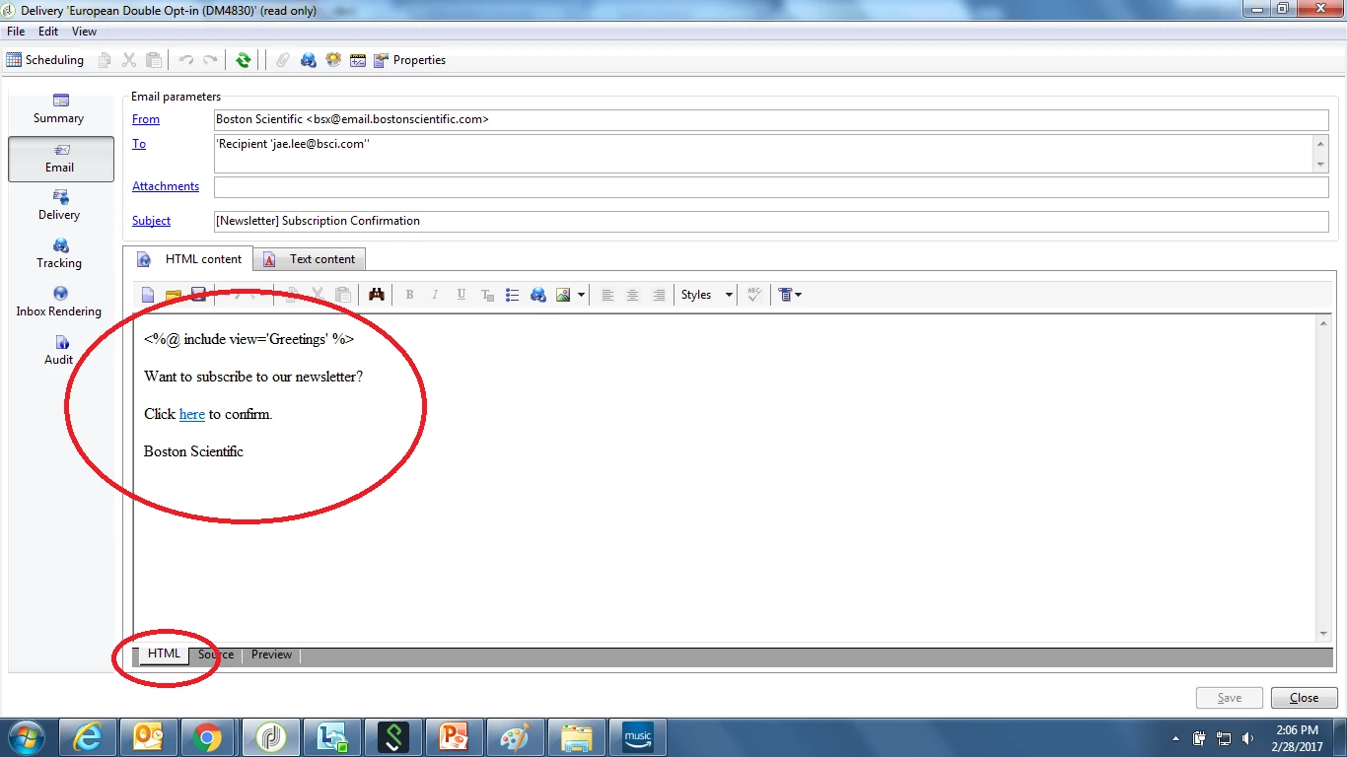Open the Windows Start menu
This screenshot has height=757, width=1347.
26,737
